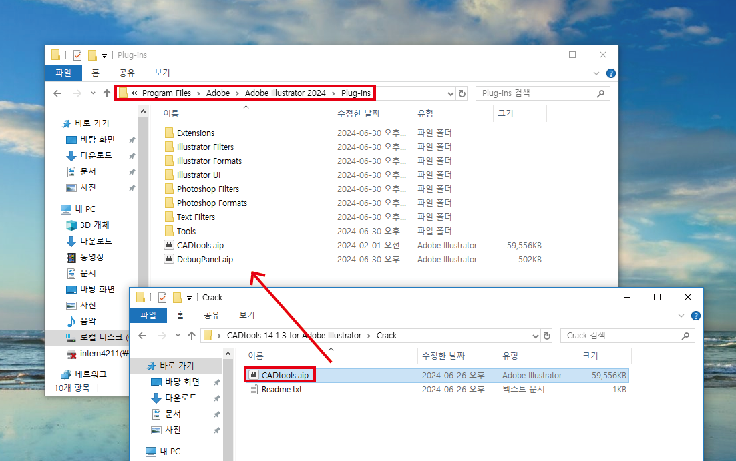Click the help icon in Plug-ins window
The image size is (736, 461).
tap(610, 73)
